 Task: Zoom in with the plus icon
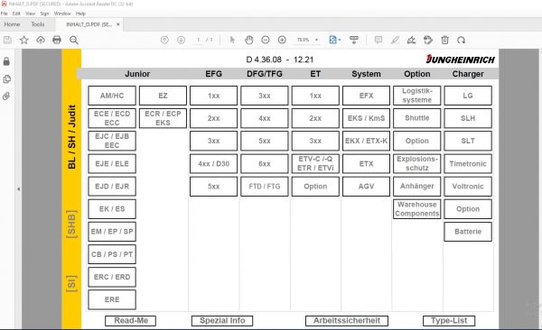pos(282,40)
